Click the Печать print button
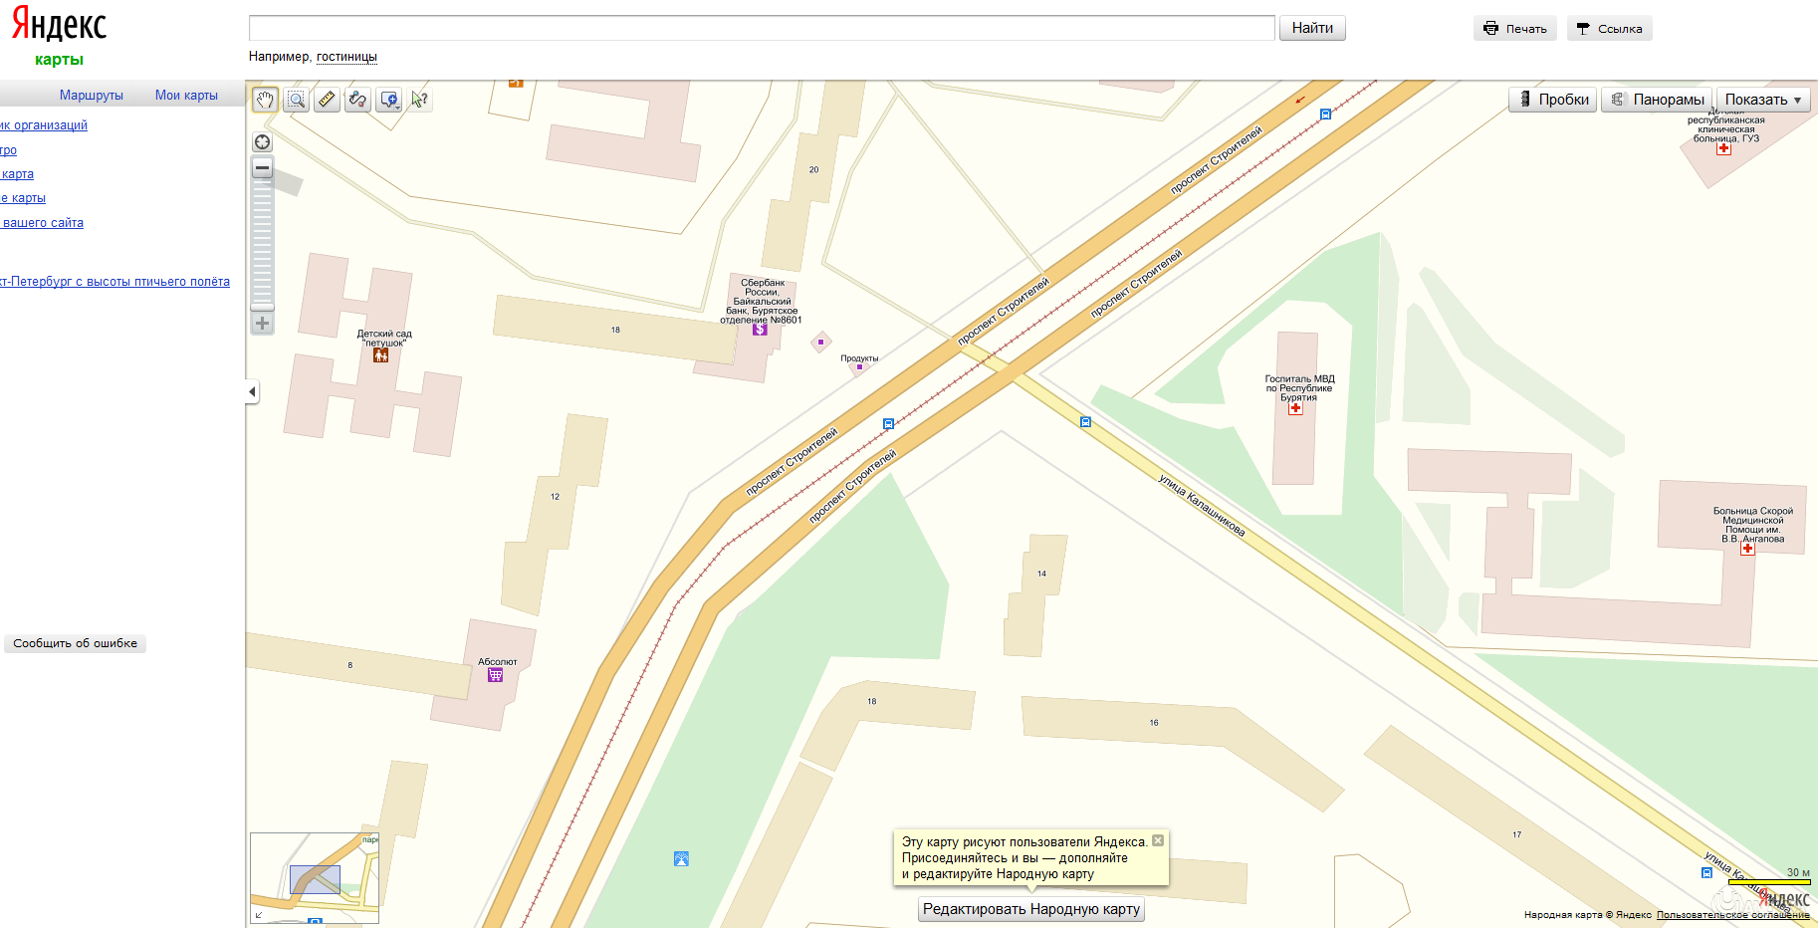 tap(1515, 29)
